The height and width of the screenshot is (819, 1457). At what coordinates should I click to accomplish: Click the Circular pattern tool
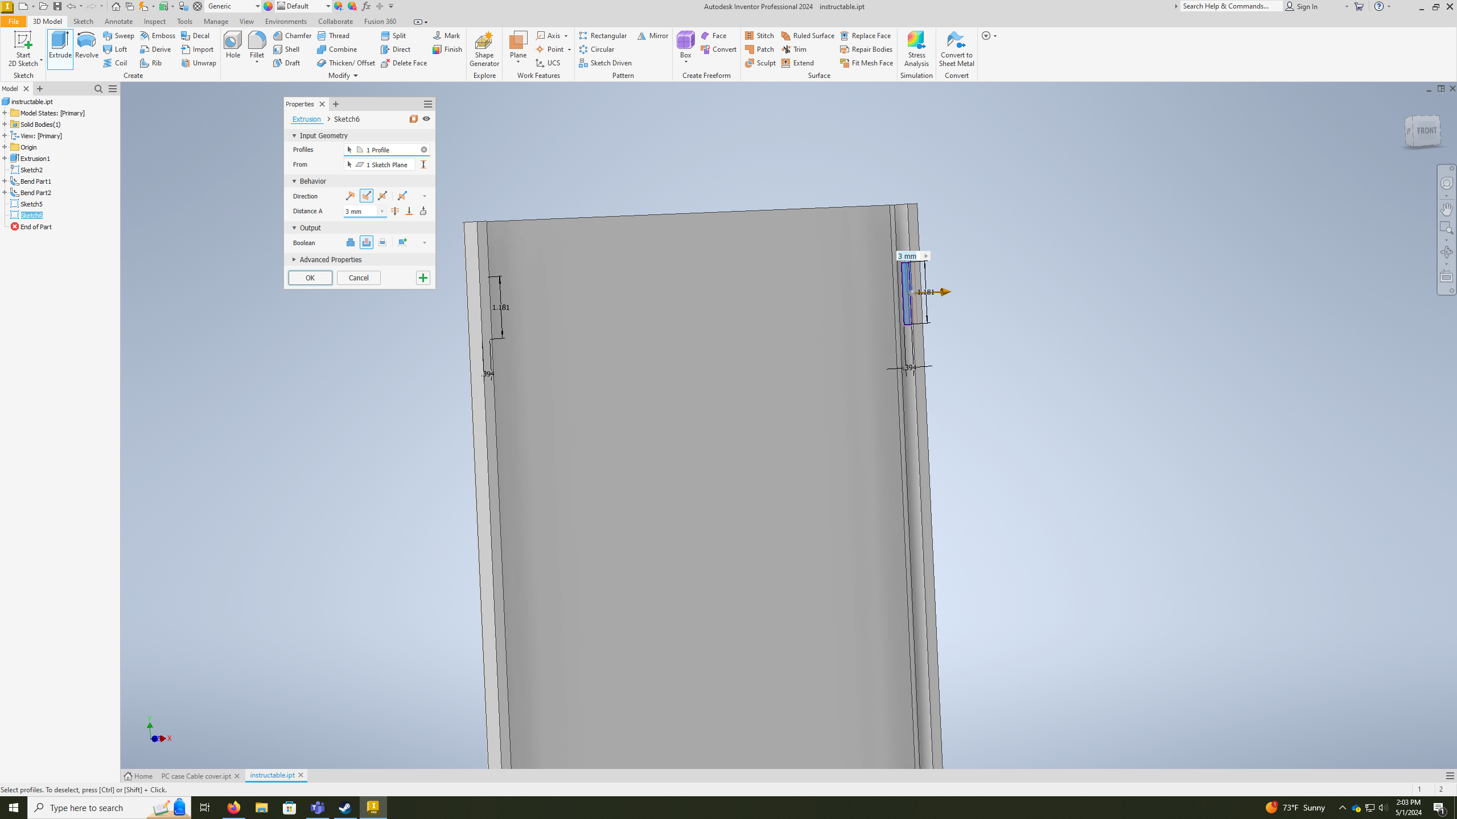pos(597,49)
